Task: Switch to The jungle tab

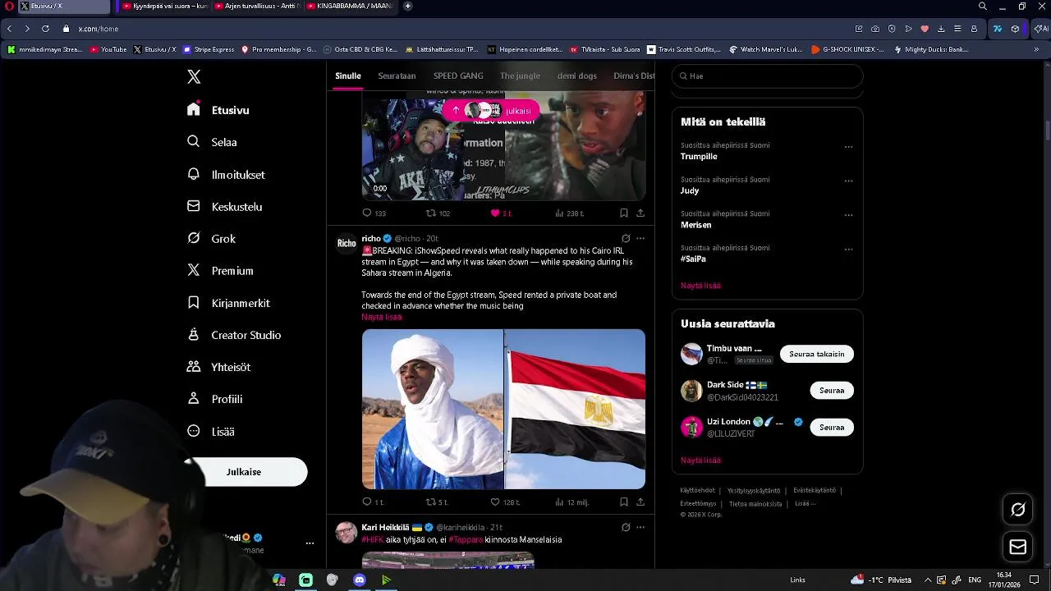Action: [520, 76]
